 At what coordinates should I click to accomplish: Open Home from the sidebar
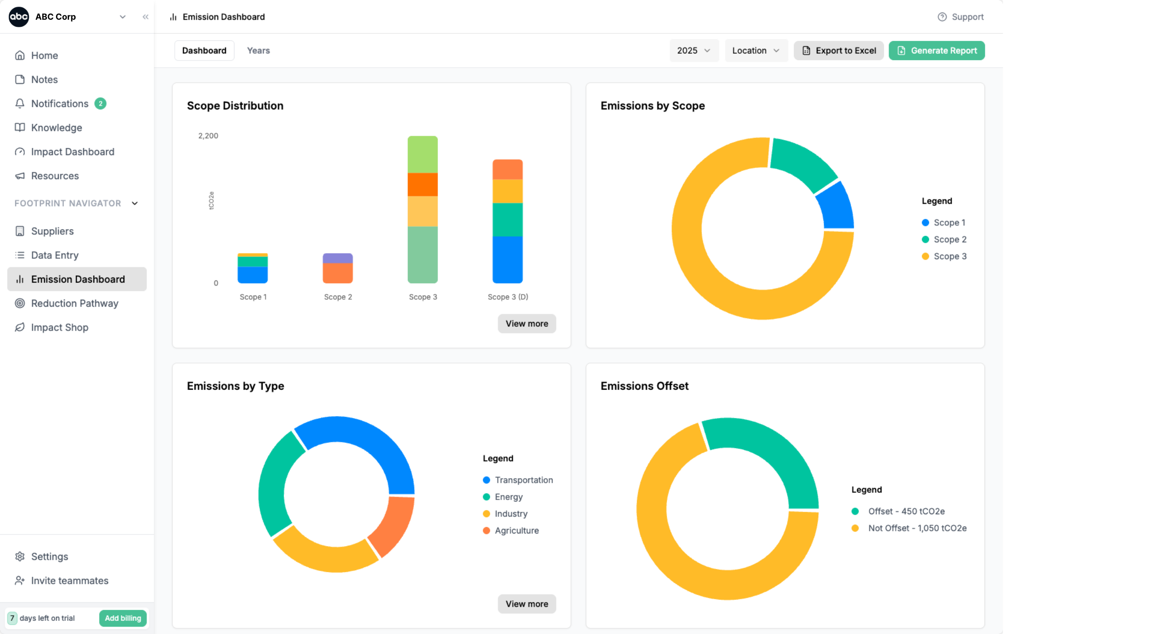click(77, 55)
